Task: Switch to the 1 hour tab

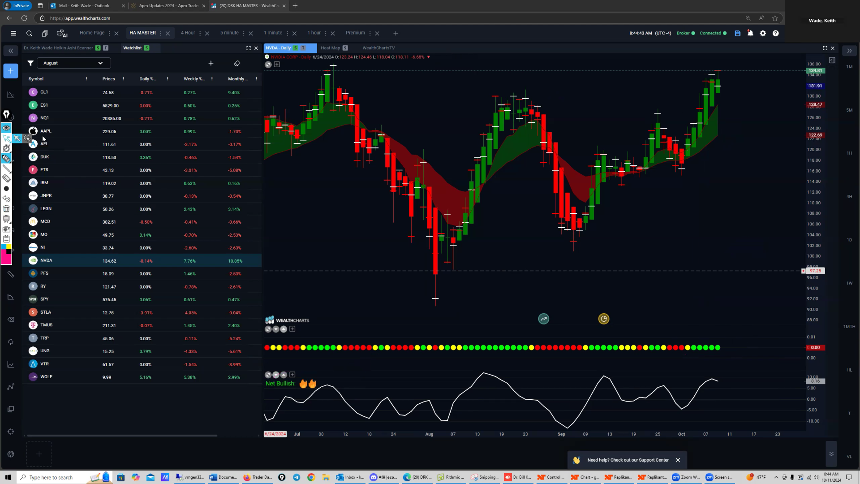Action: pyautogui.click(x=314, y=33)
